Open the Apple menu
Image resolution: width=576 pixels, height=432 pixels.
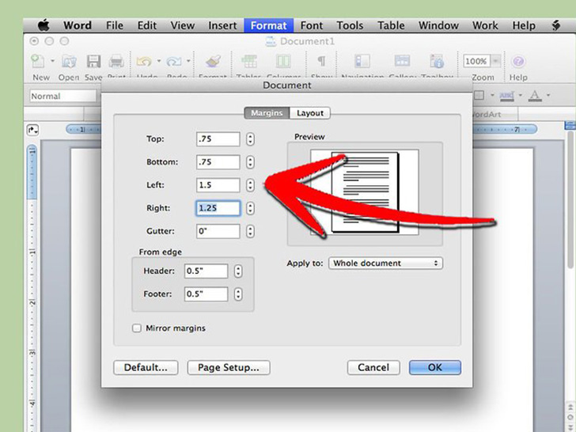[44, 25]
